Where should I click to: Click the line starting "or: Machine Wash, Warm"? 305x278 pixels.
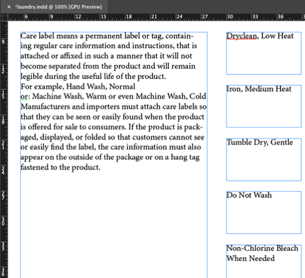pos(113,96)
